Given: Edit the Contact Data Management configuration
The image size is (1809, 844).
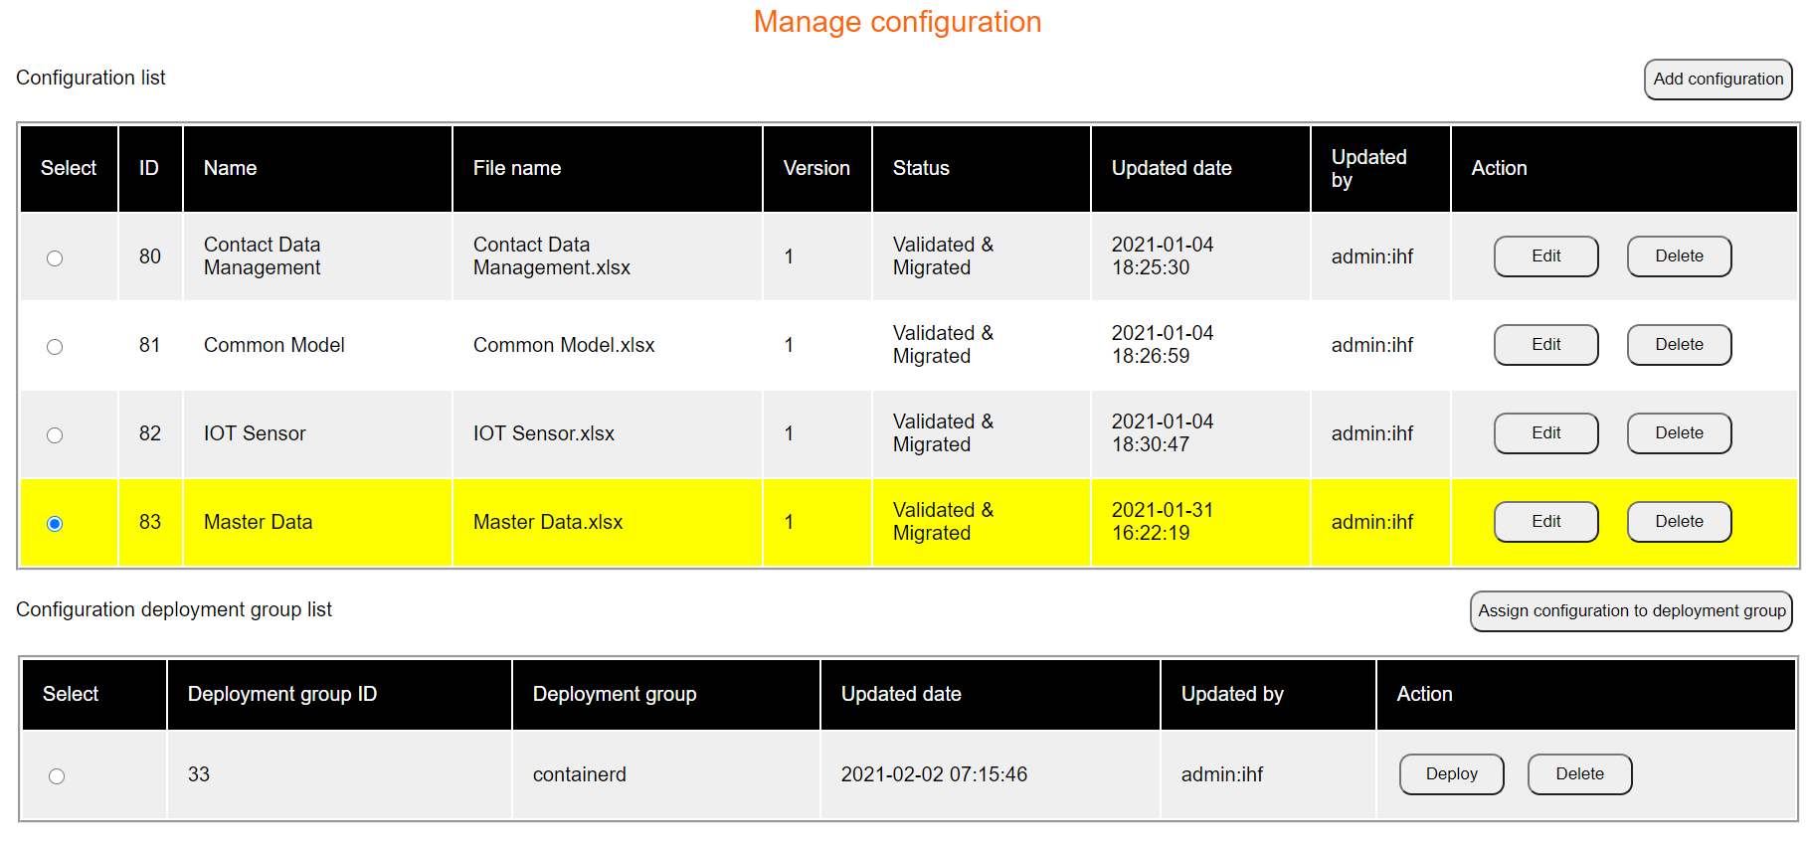Looking at the screenshot, I should [1545, 256].
